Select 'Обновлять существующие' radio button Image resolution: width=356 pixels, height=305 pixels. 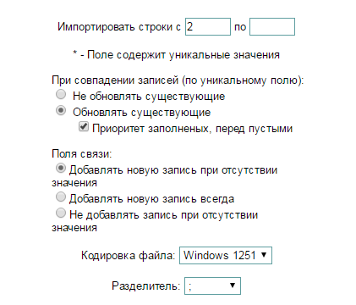[61, 110]
